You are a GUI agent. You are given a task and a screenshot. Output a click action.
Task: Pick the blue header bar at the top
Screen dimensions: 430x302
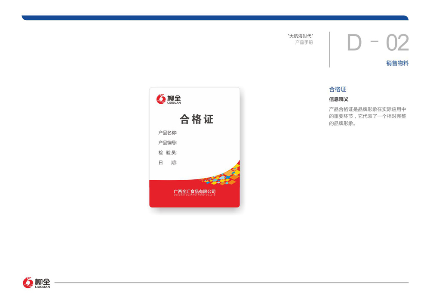click(215, 18)
